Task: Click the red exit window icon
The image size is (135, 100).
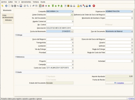Action: click(94, 6)
